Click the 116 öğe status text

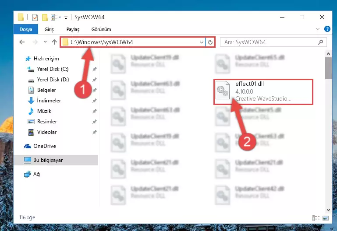[x=27, y=217]
